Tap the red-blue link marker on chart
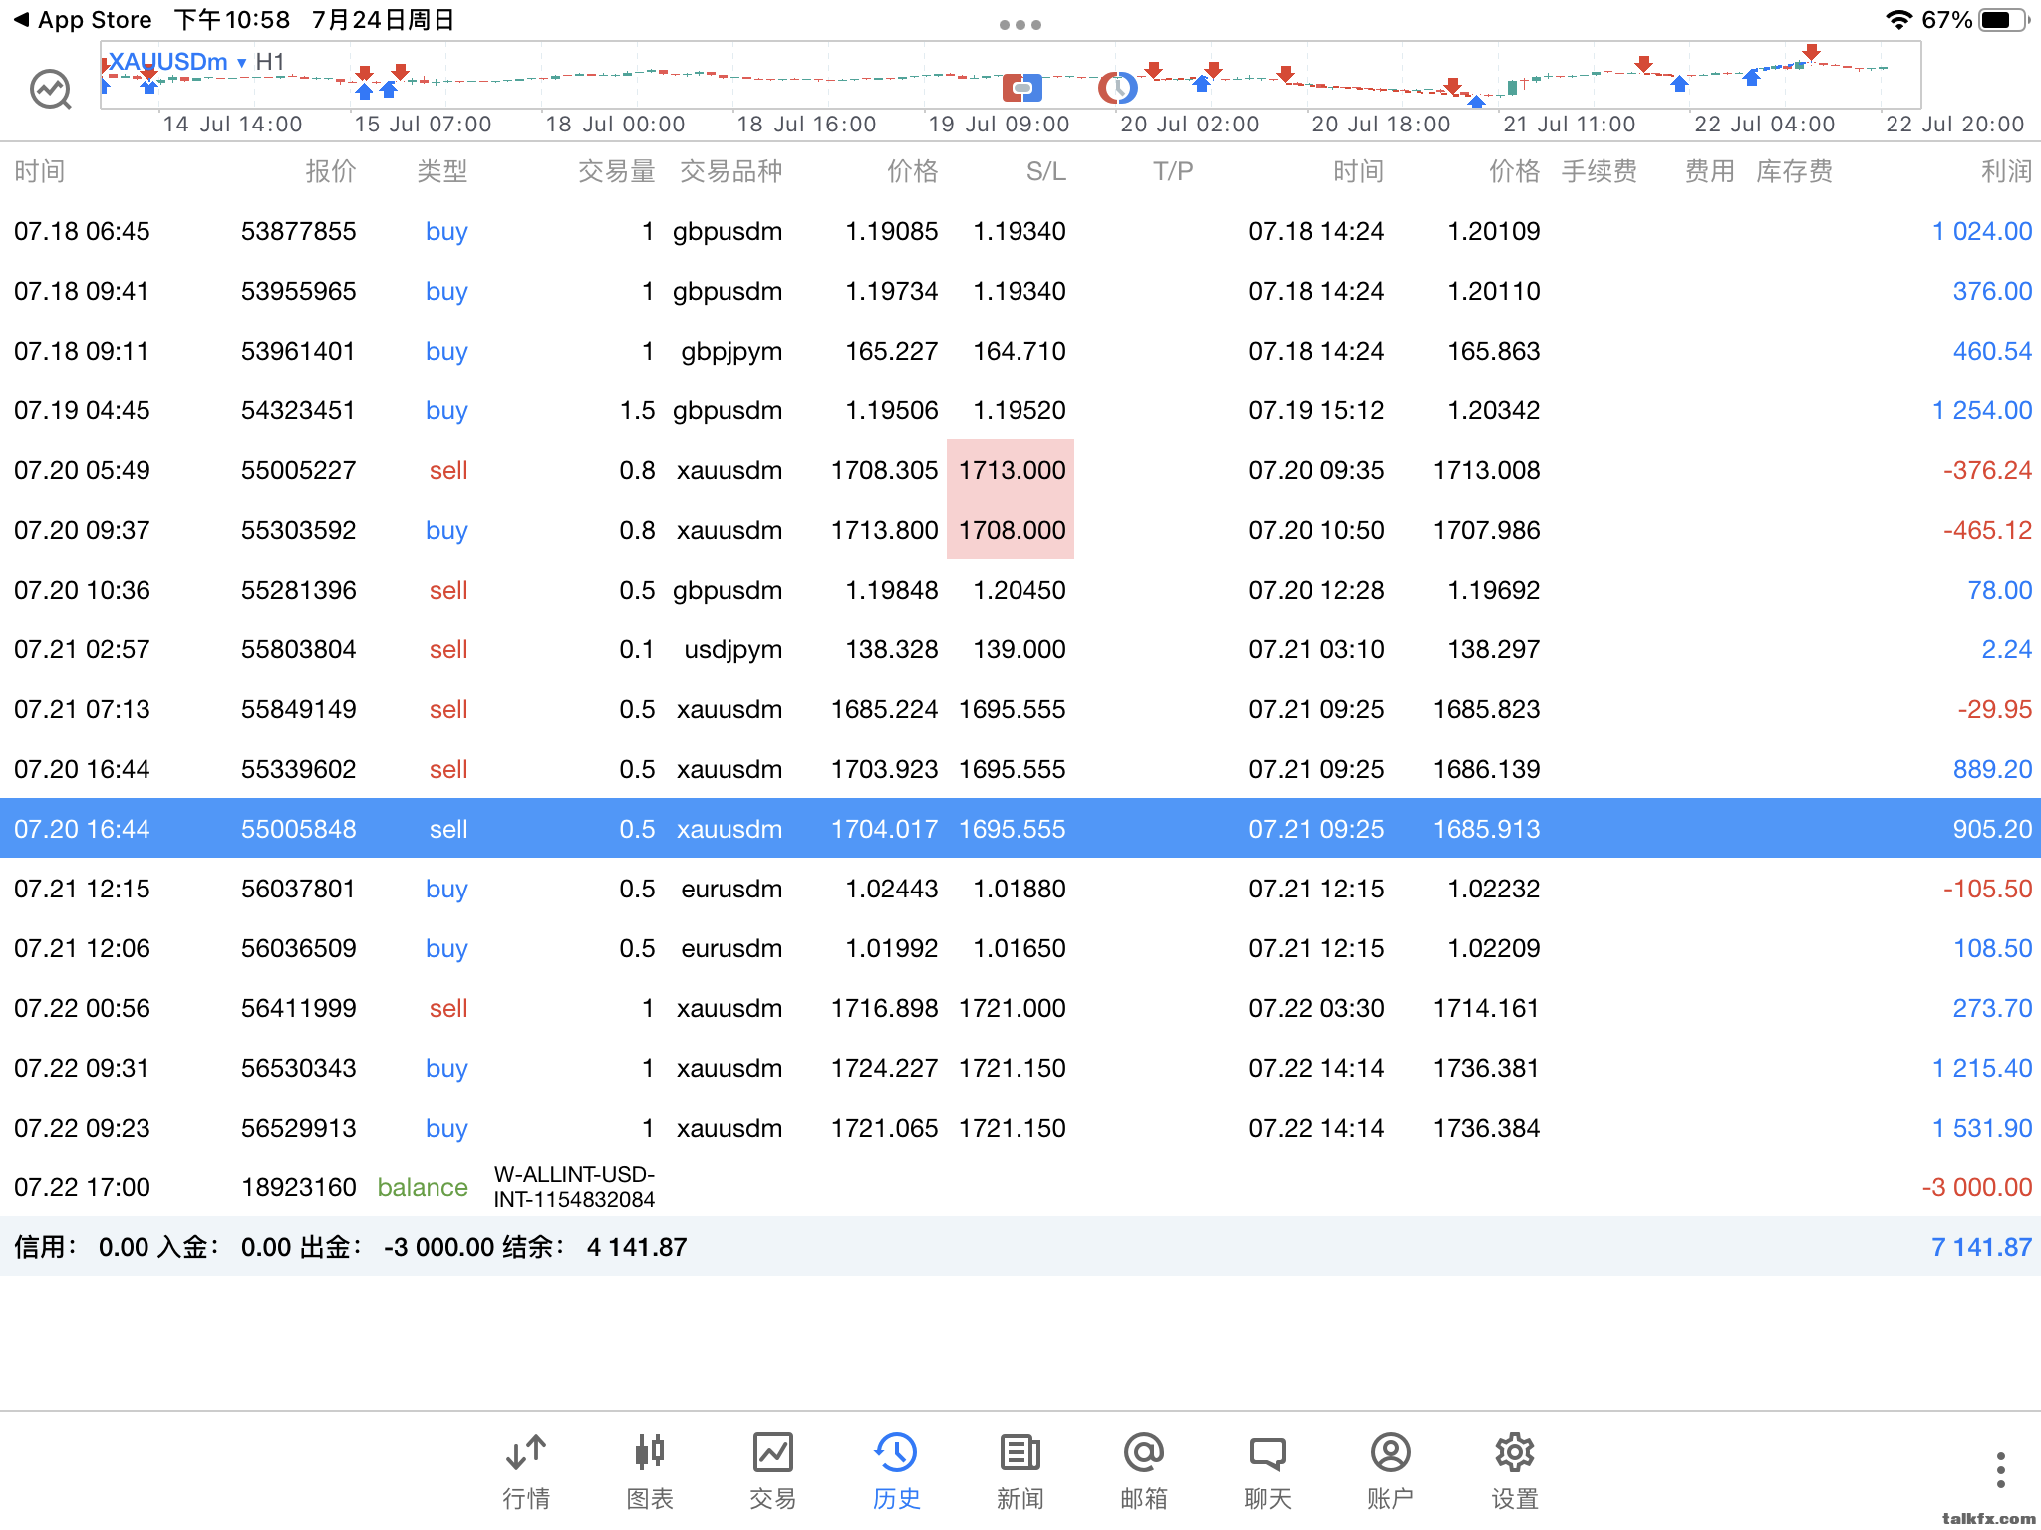2041x1530 pixels. tap(1021, 88)
